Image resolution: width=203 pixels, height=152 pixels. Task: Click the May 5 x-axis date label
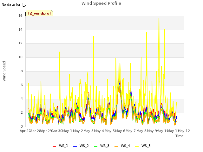point(110,131)
